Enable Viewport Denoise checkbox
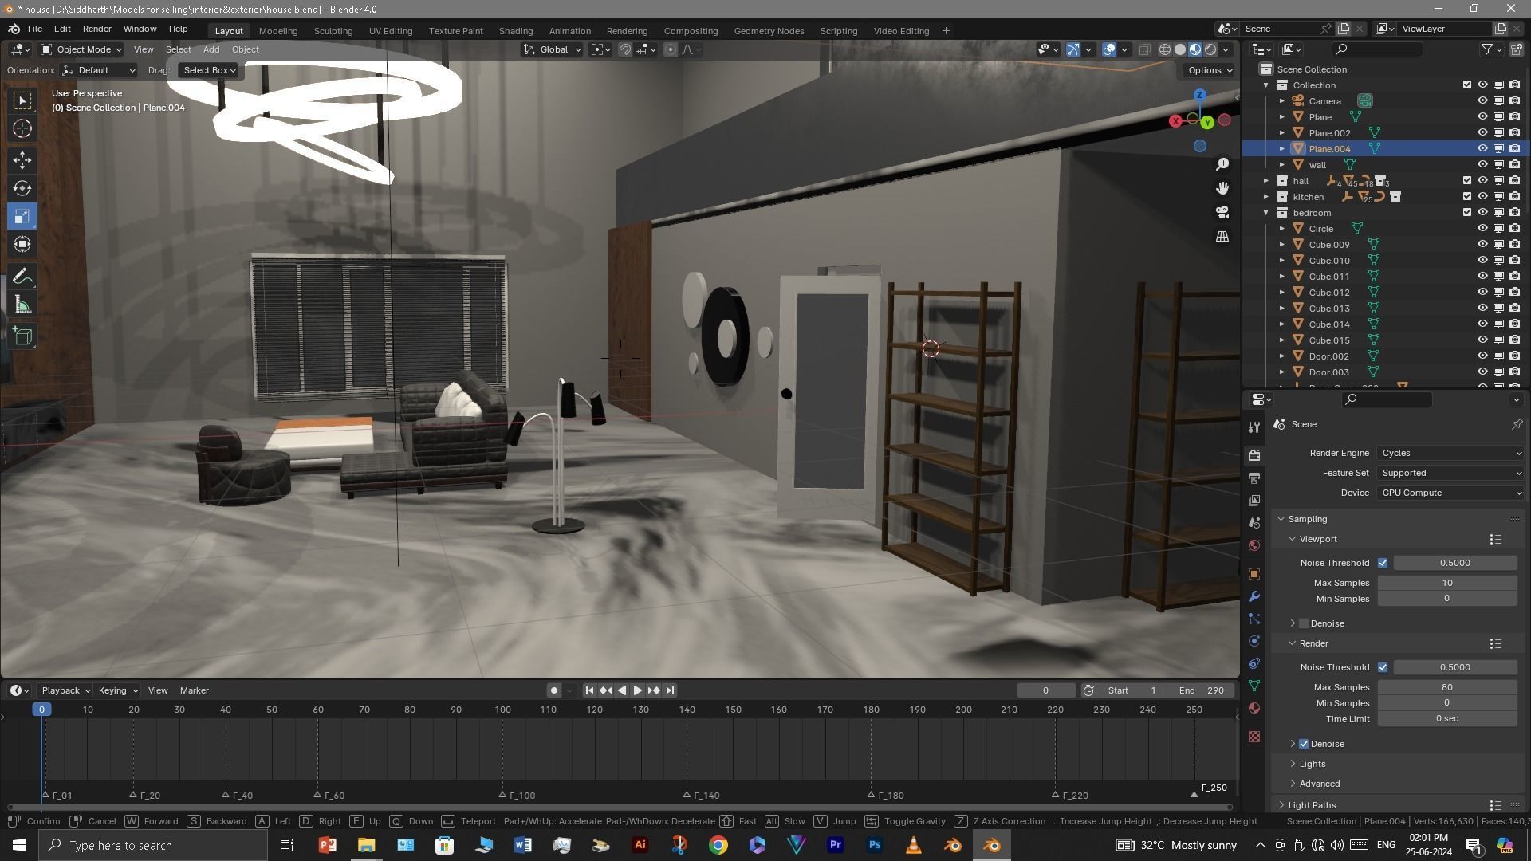The image size is (1531, 861). (1304, 623)
